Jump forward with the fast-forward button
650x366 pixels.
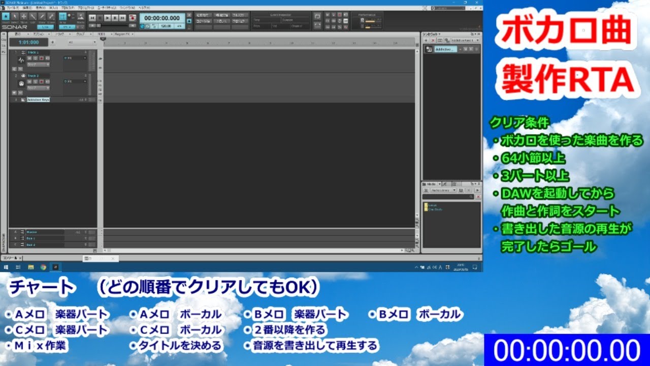(122, 18)
